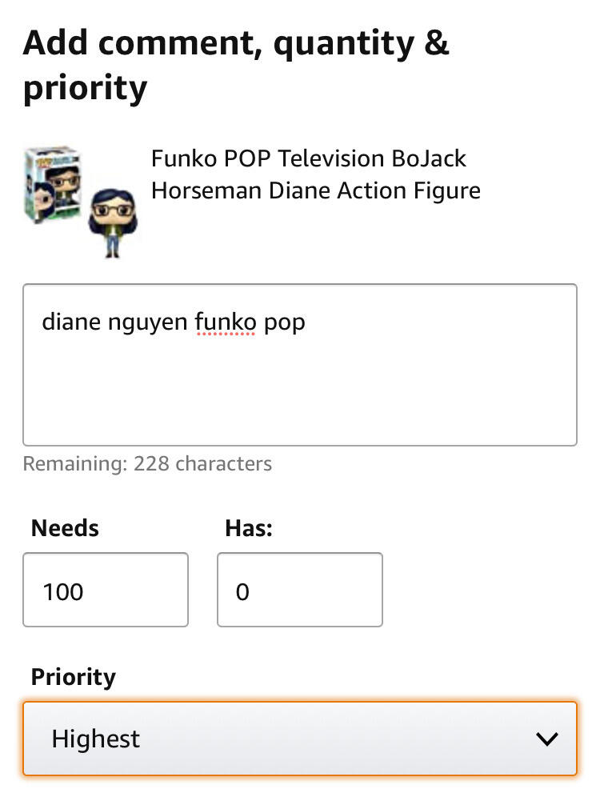This screenshot has height=801, width=600.
Task: Click the Priority dropdown chevron arrow
Action: pos(547,739)
